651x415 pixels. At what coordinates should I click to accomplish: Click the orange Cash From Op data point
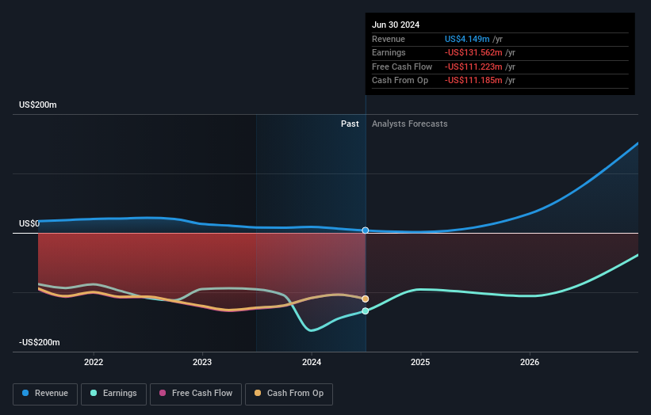[x=366, y=299]
